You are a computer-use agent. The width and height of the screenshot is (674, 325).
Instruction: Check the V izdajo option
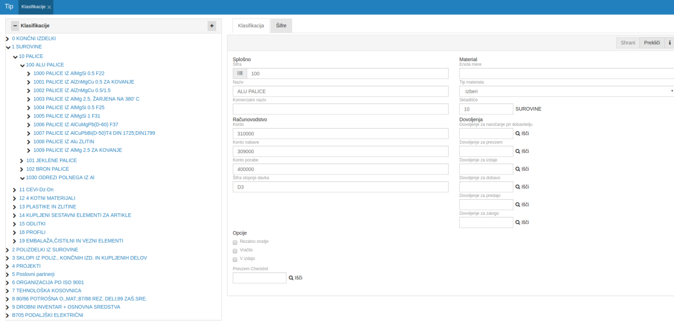tap(235, 259)
